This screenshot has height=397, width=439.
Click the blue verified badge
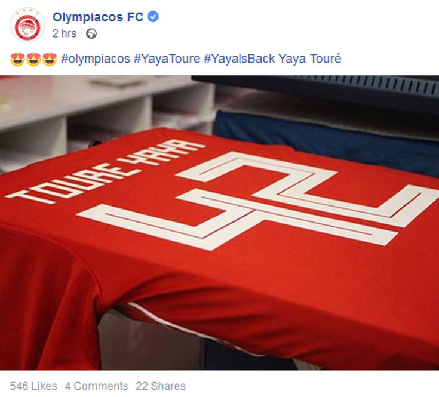(x=153, y=17)
